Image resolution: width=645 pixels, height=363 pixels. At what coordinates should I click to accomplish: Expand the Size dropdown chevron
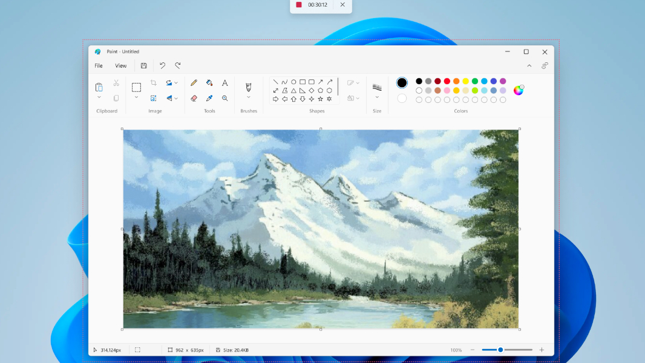(377, 97)
